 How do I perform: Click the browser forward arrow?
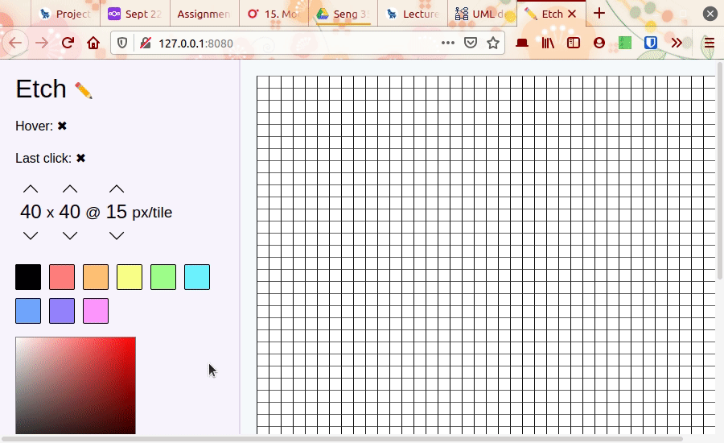42,43
